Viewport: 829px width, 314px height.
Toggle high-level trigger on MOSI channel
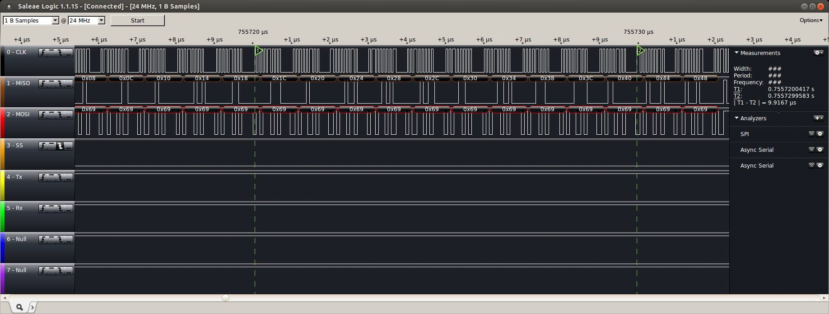coord(51,115)
